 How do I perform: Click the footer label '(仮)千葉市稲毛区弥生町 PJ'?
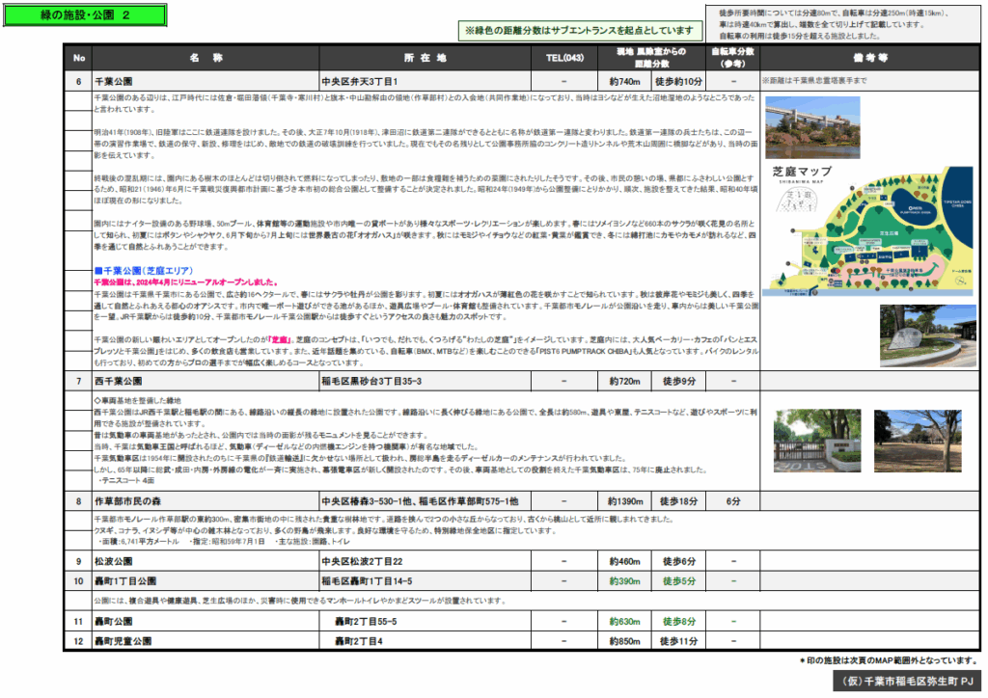coord(906,681)
